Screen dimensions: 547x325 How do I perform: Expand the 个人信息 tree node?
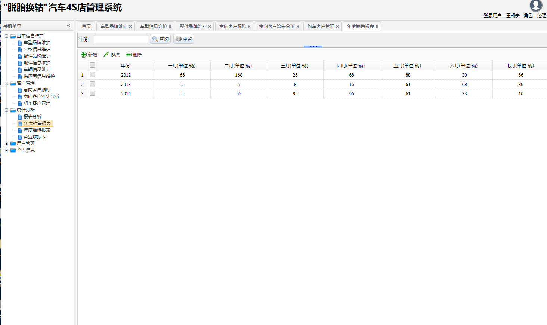coord(6,150)
